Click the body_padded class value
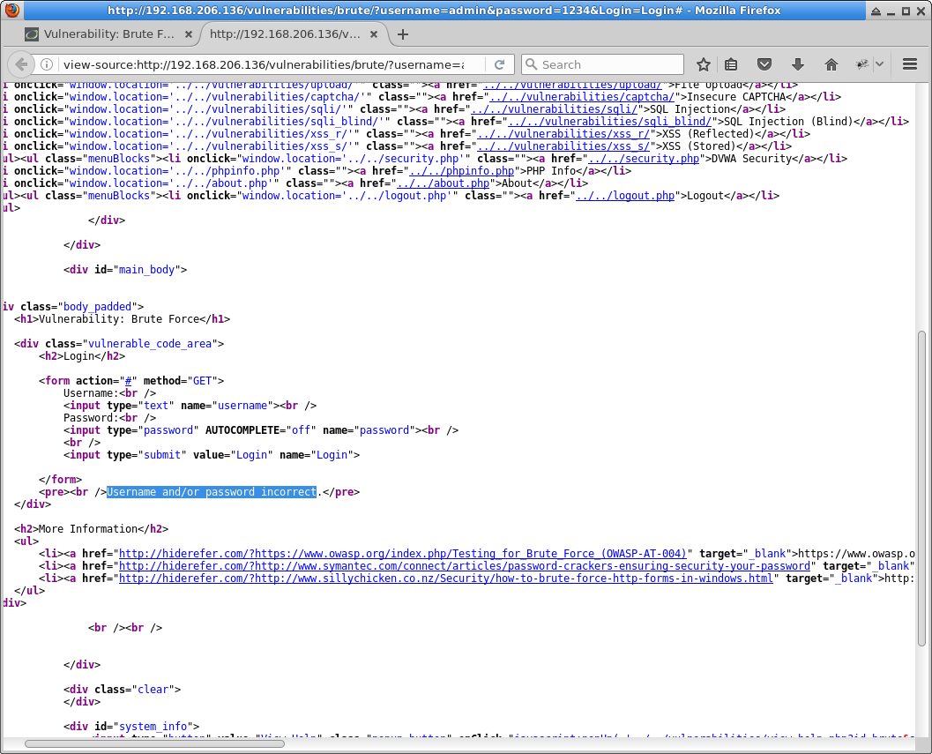The width and height of the screenshot is (932, 754). coord(98,307)
